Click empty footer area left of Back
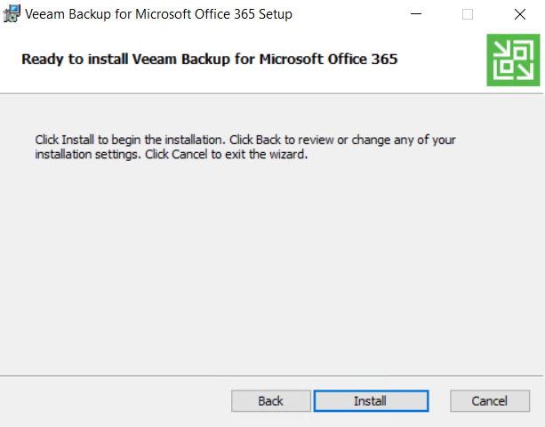 click(x=115, y=401)
